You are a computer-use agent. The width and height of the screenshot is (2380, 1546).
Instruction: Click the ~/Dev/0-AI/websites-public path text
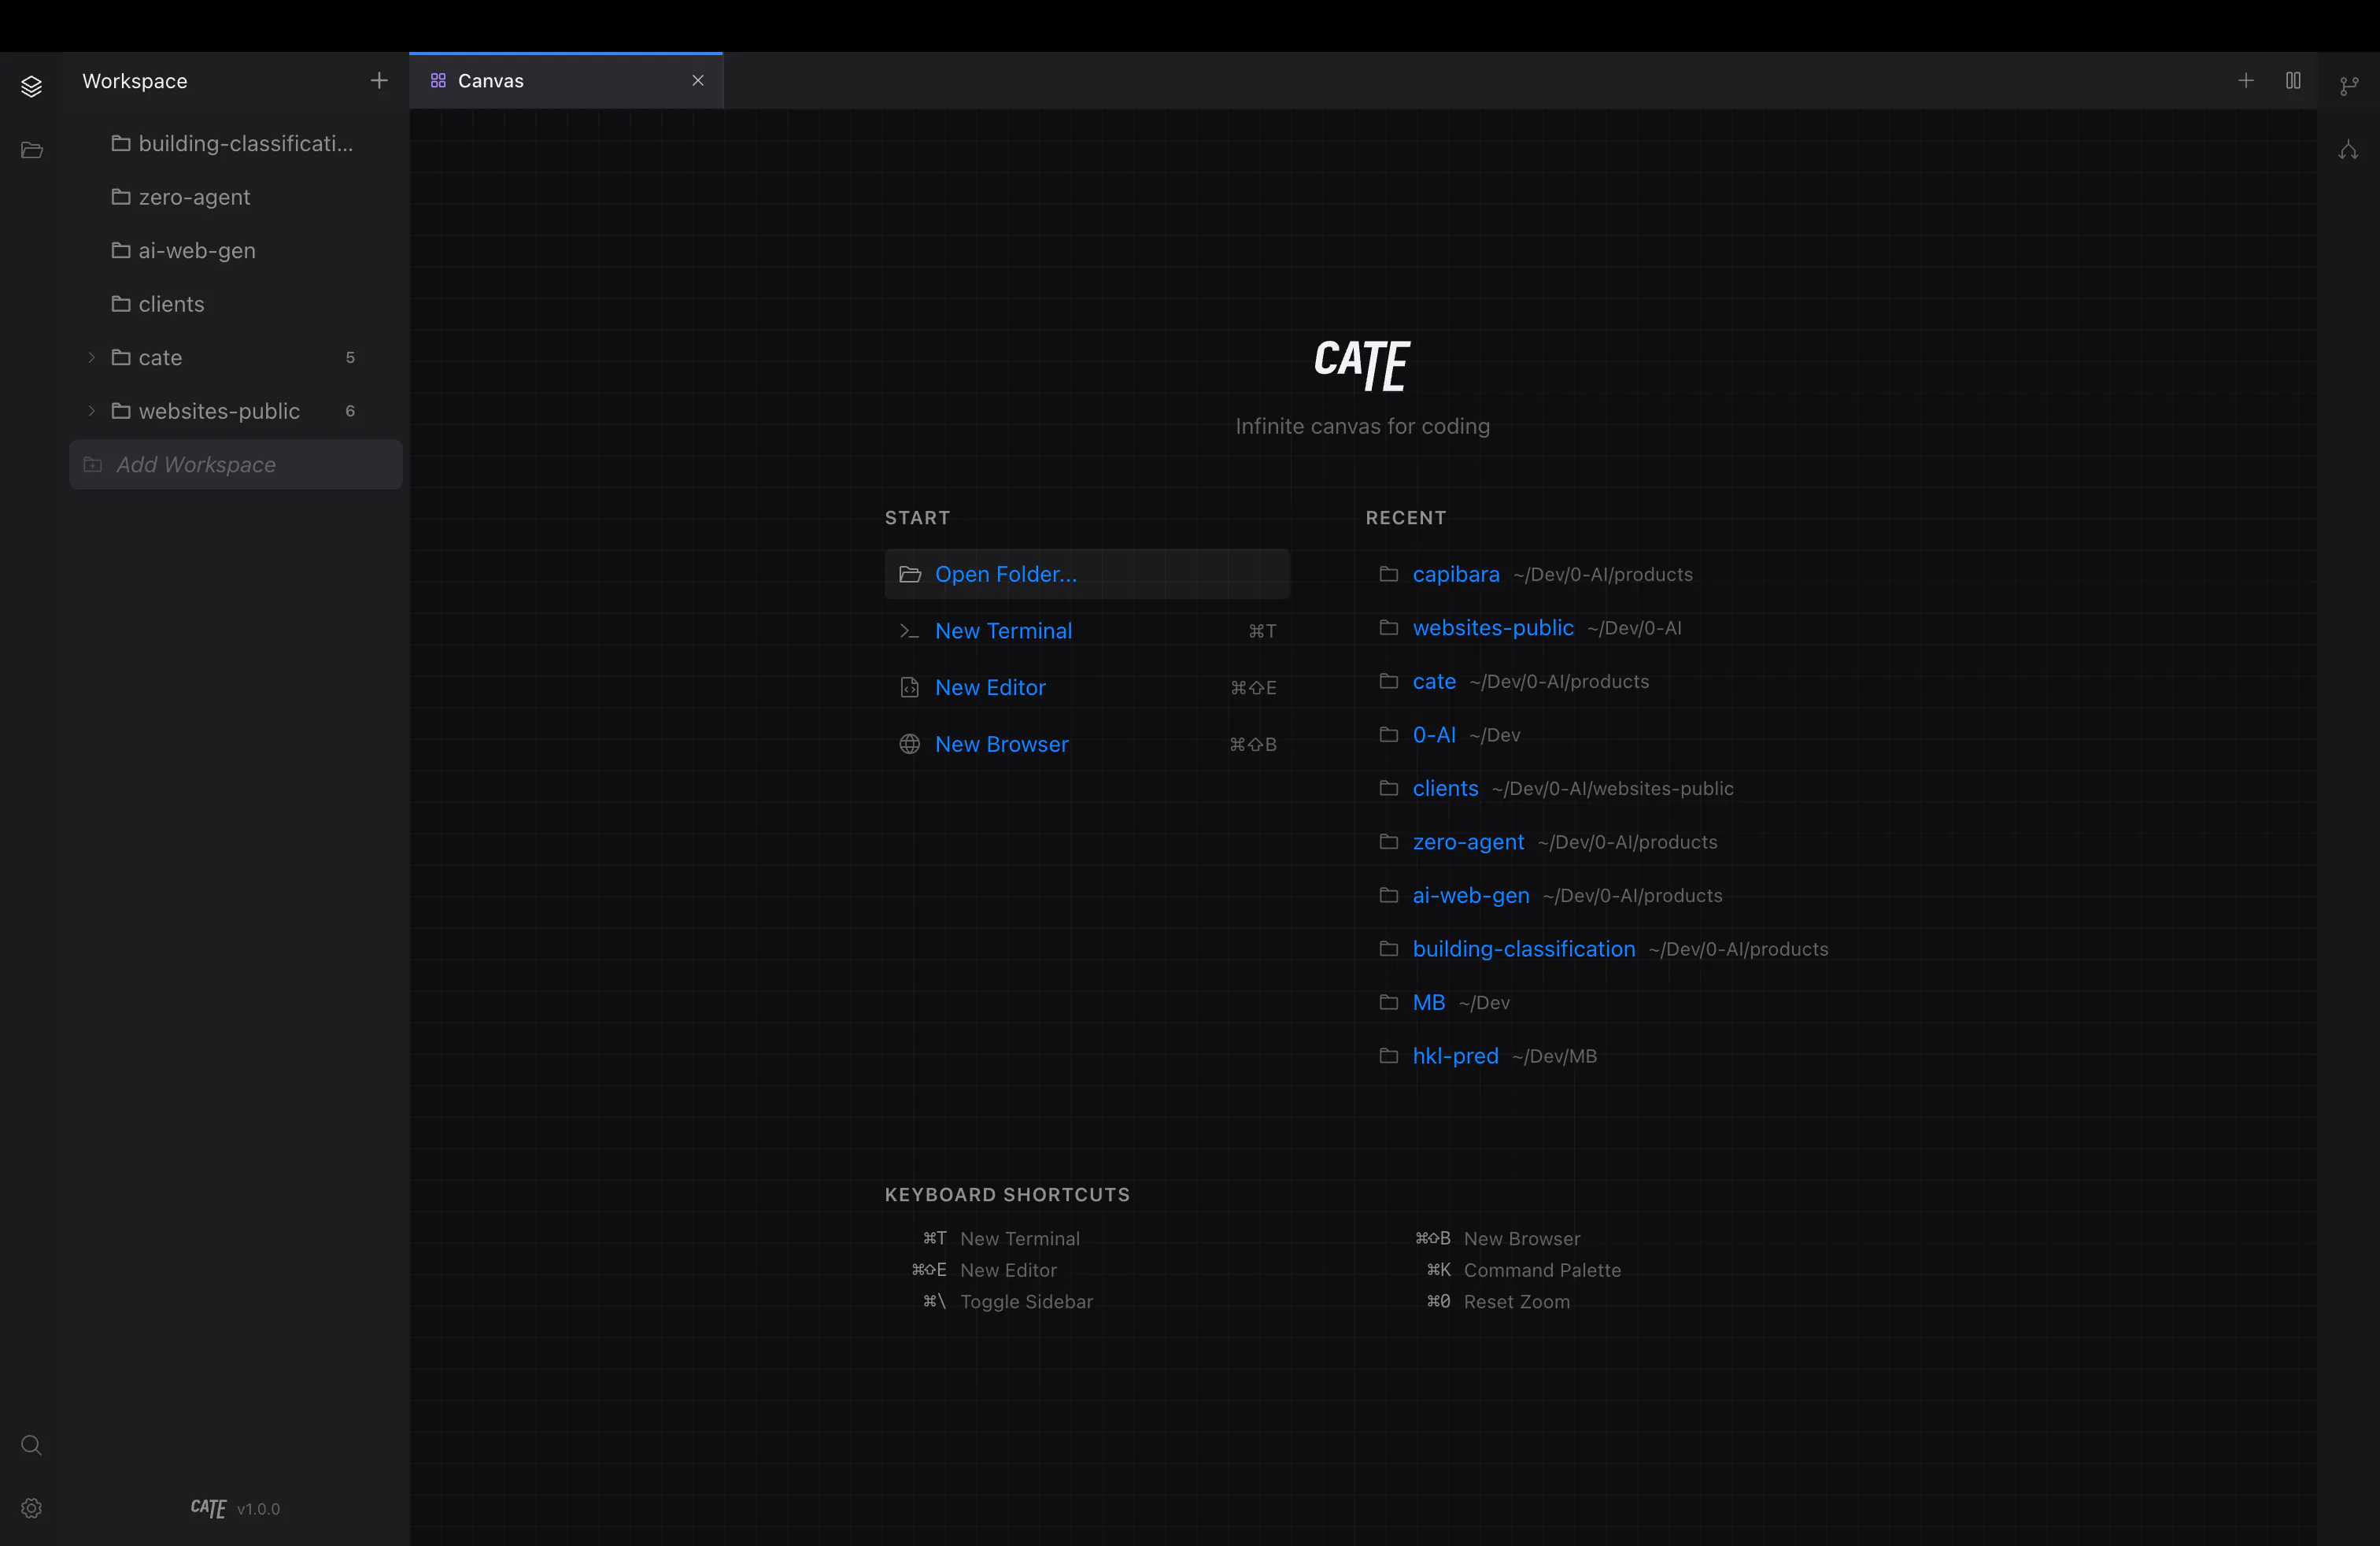1612,789
